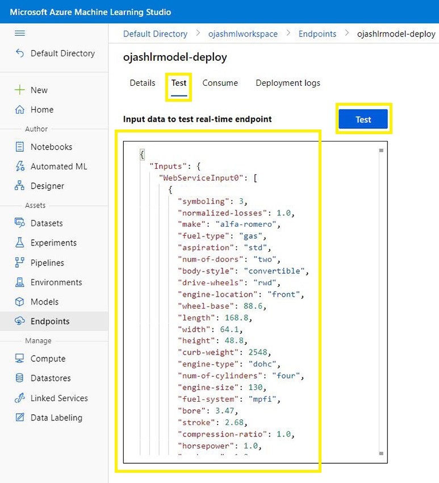
Task: Click the Datastores cylinder icon
Action: point(20,378)
